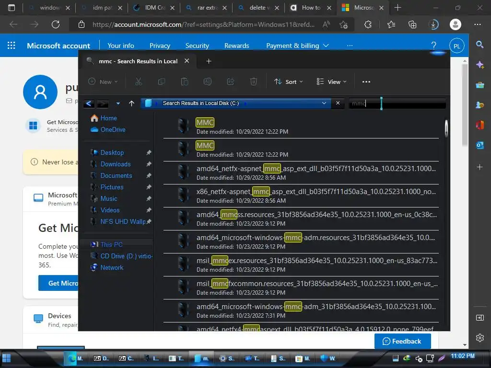This screenshot has width=491, height=368.
Task: Add a new tab in File Explorer
Action: [x=209, y=61]
